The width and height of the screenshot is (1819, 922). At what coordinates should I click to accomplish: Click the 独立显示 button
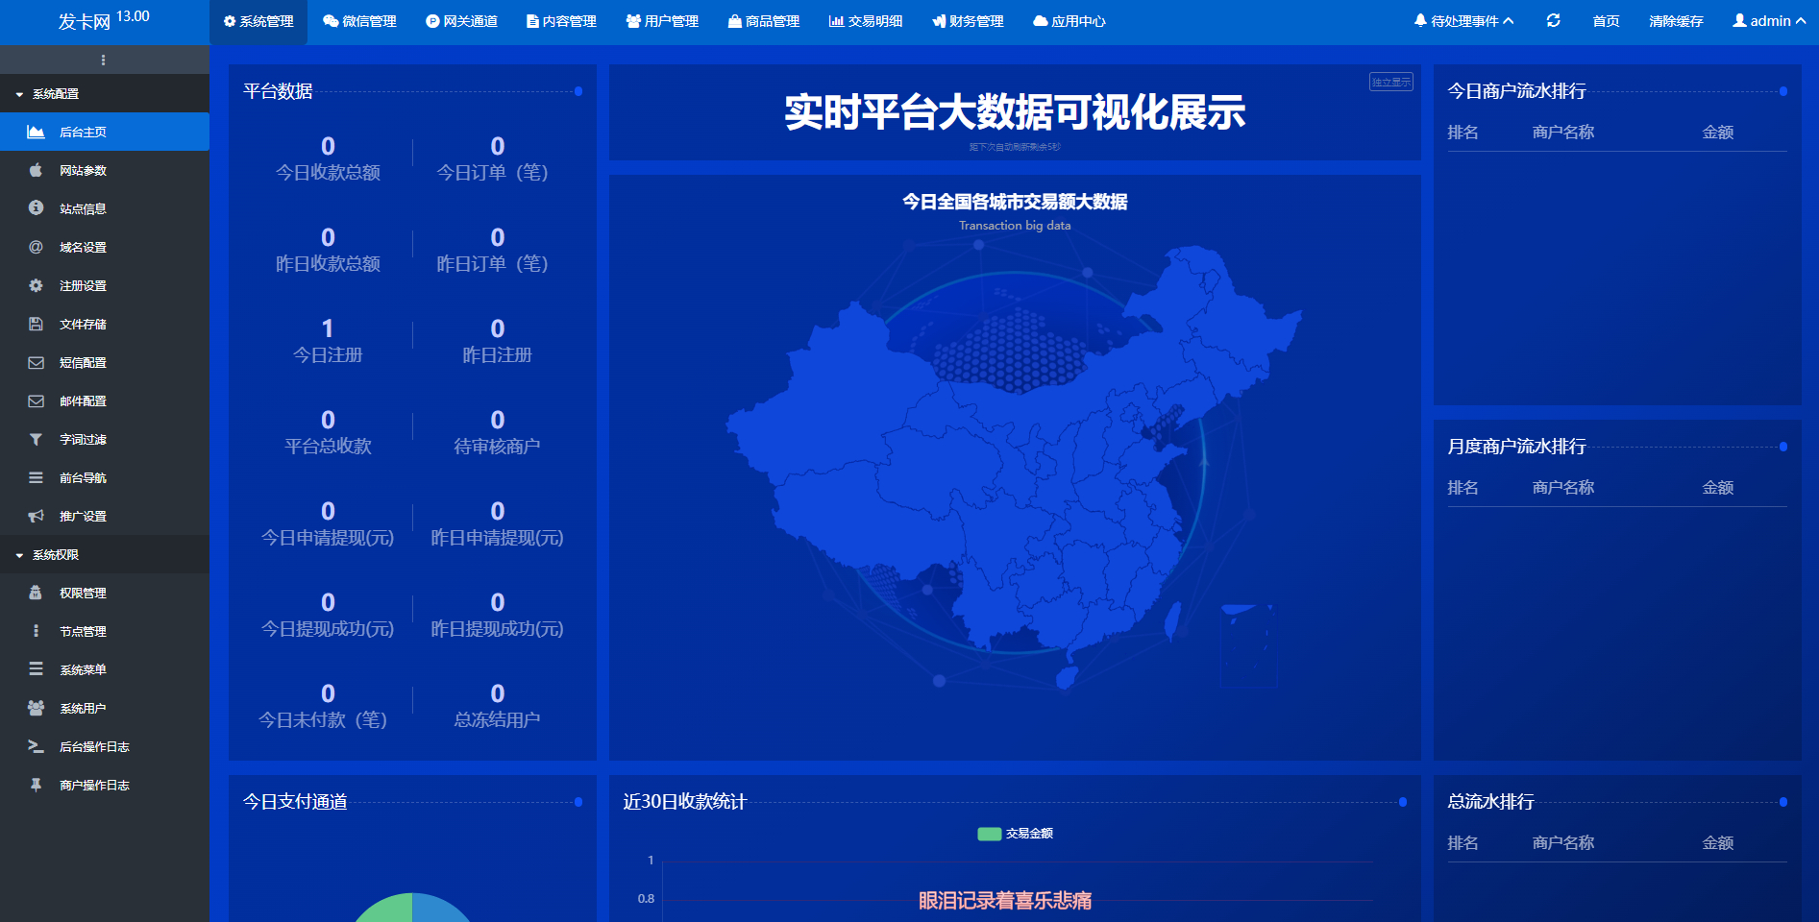coord(1390,82)
